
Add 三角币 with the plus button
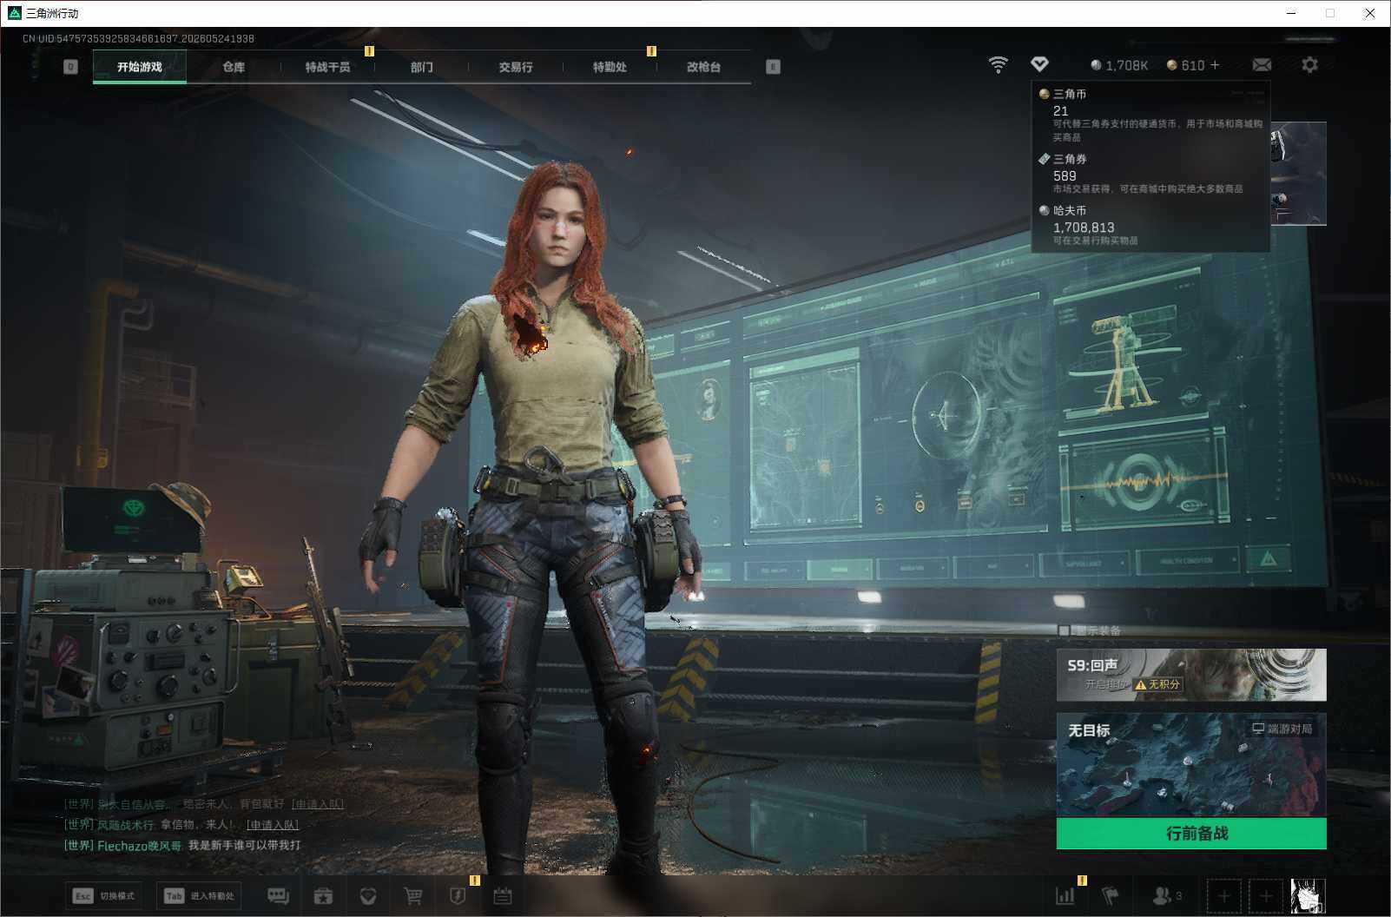point(1215,65)
